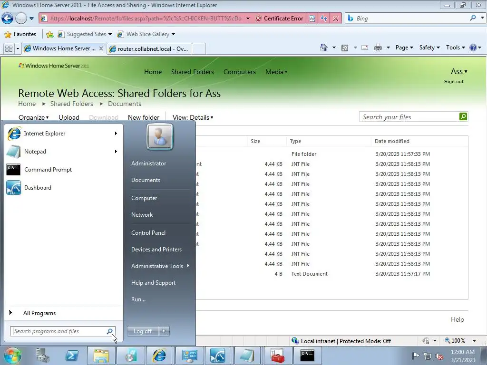The height and width of the screenshot is (365, 487).
Task: Expand Notepad jump list arrow
Action: tap(116, 152)
